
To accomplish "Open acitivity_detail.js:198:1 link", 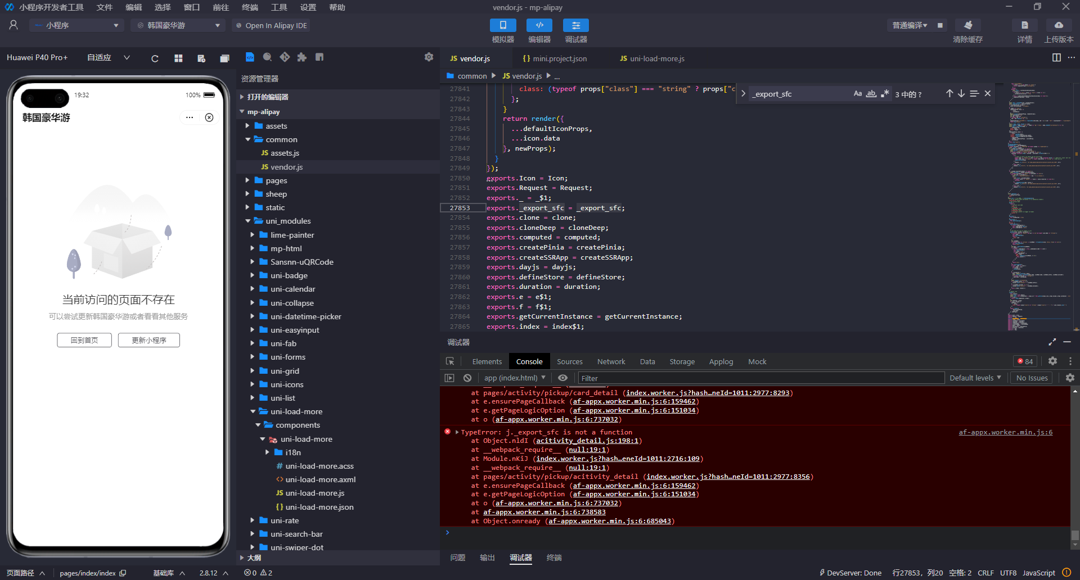I will (587, 441).
